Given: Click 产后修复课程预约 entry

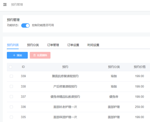Looking at the screenshot, I should tap(65, 86).
